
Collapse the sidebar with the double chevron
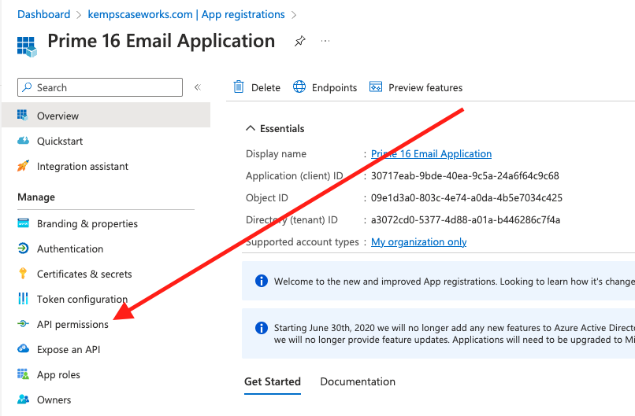pyautogui.click(x=198, y=87)
